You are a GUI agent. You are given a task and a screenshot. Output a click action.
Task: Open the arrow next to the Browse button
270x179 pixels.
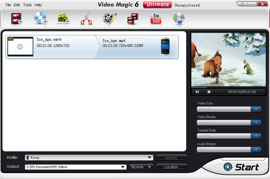[150, 167]
